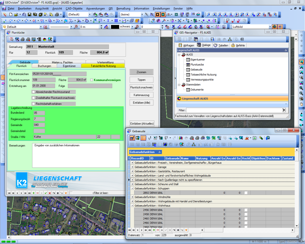Click the printer icon in Flurstücke toolbar
305x244 pixels.
pos(23,39)
